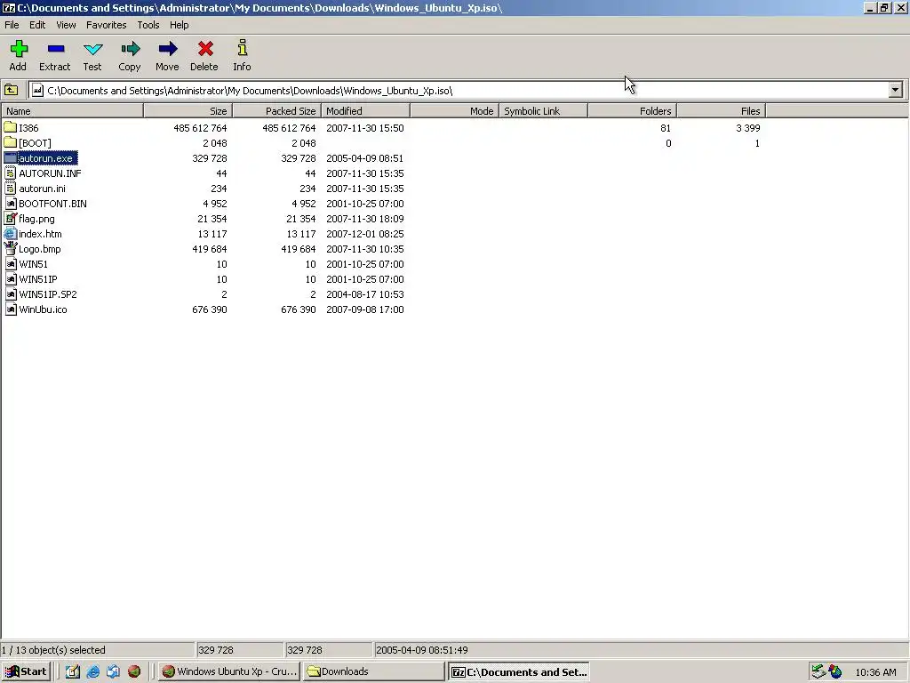Image resolution: width=910 pixels, height=683 pixels.
Task: Click the I386 size value 485 612 764
Action: pos(200,128)
